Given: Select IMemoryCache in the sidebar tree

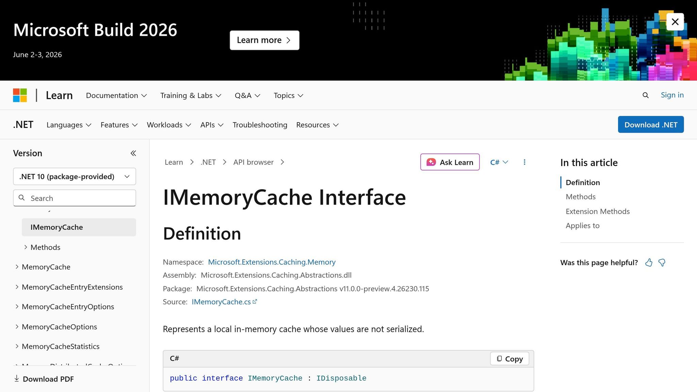Looking at the screenshot, I should pyautogui.click(x=79, y=227).
